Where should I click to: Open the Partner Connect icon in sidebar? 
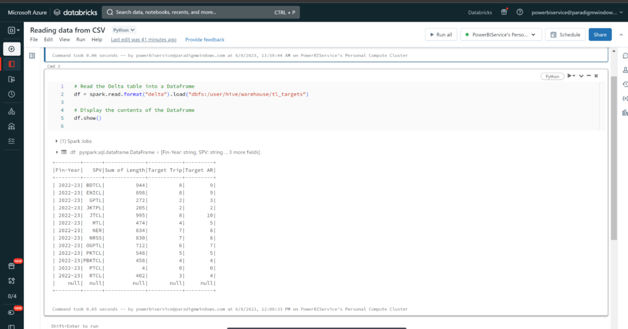pyautogui.click(x=12, y=281)
